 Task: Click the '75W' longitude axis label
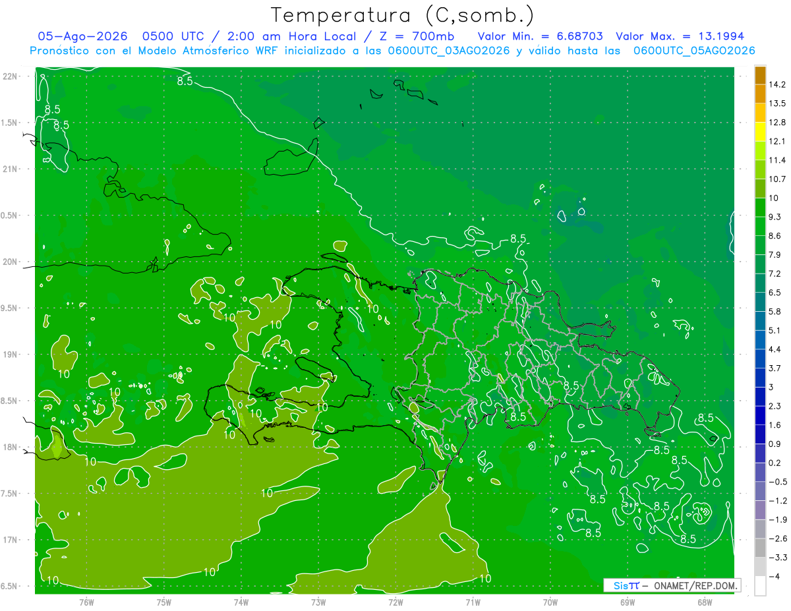[164, 602]
